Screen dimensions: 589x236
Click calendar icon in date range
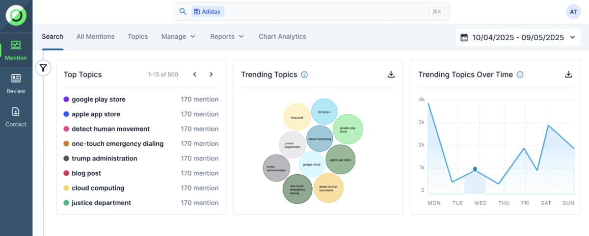[x=464, y=37]
